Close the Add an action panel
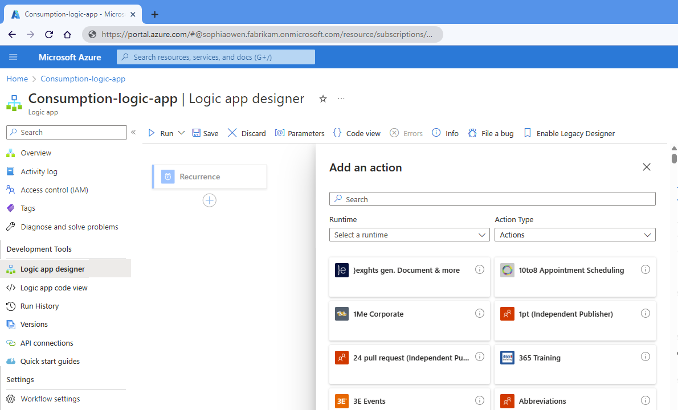 pos(646,167)
